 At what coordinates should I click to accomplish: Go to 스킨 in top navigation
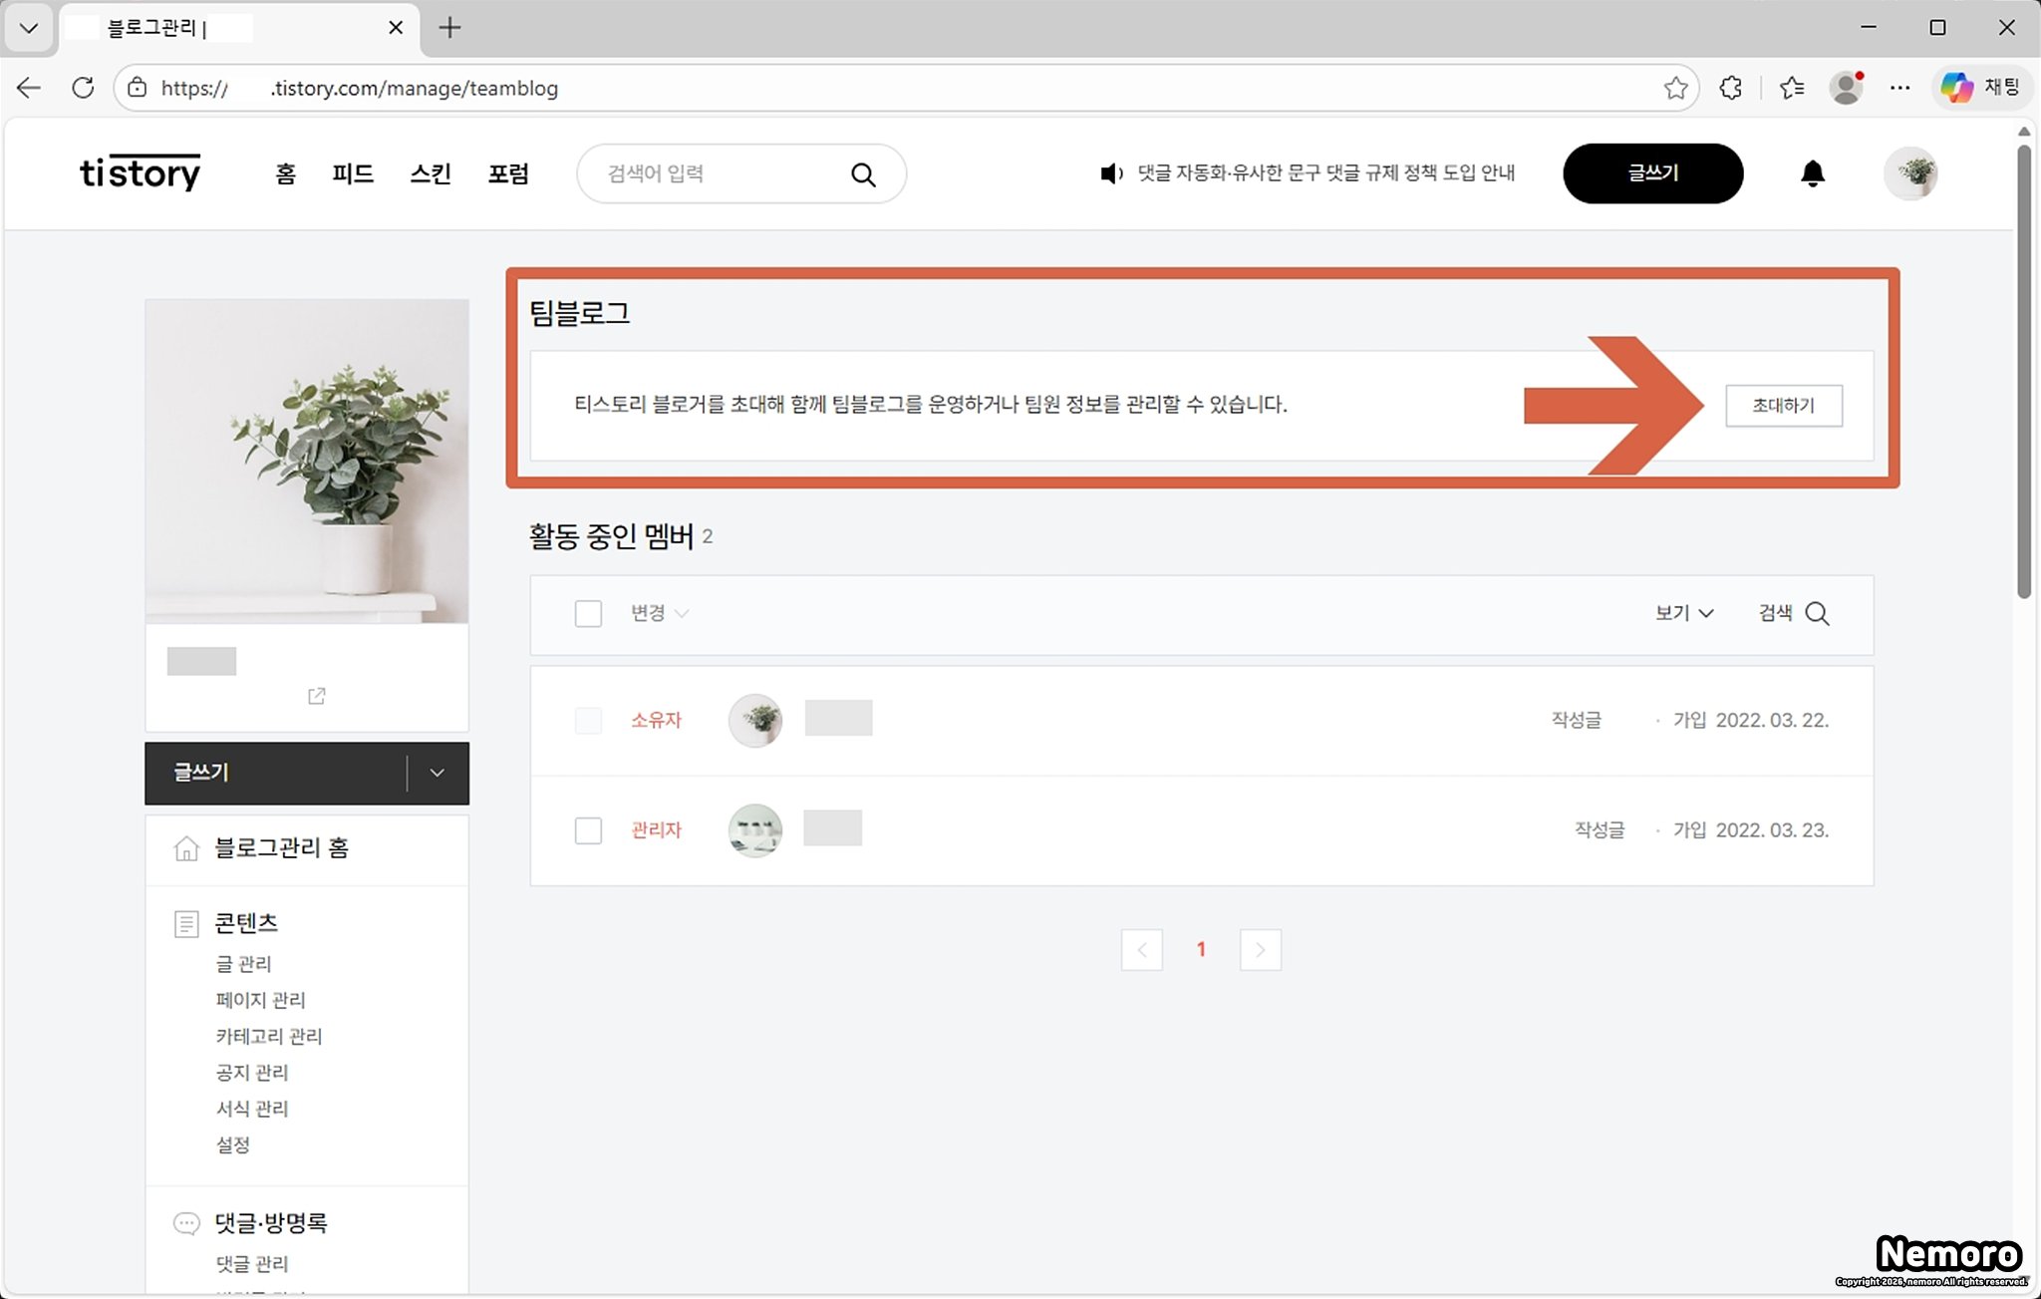431,173
